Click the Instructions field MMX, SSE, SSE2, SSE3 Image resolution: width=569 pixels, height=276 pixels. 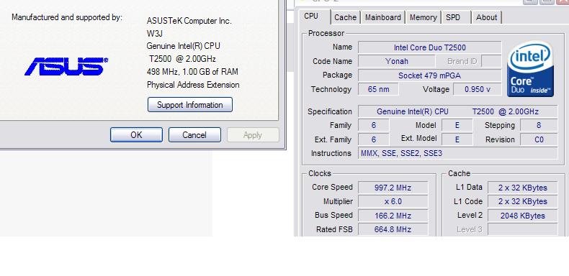click(457, 153)
